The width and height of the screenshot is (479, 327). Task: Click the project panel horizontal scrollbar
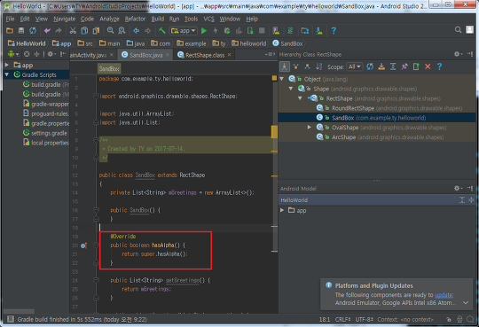[x=19, y=311]
